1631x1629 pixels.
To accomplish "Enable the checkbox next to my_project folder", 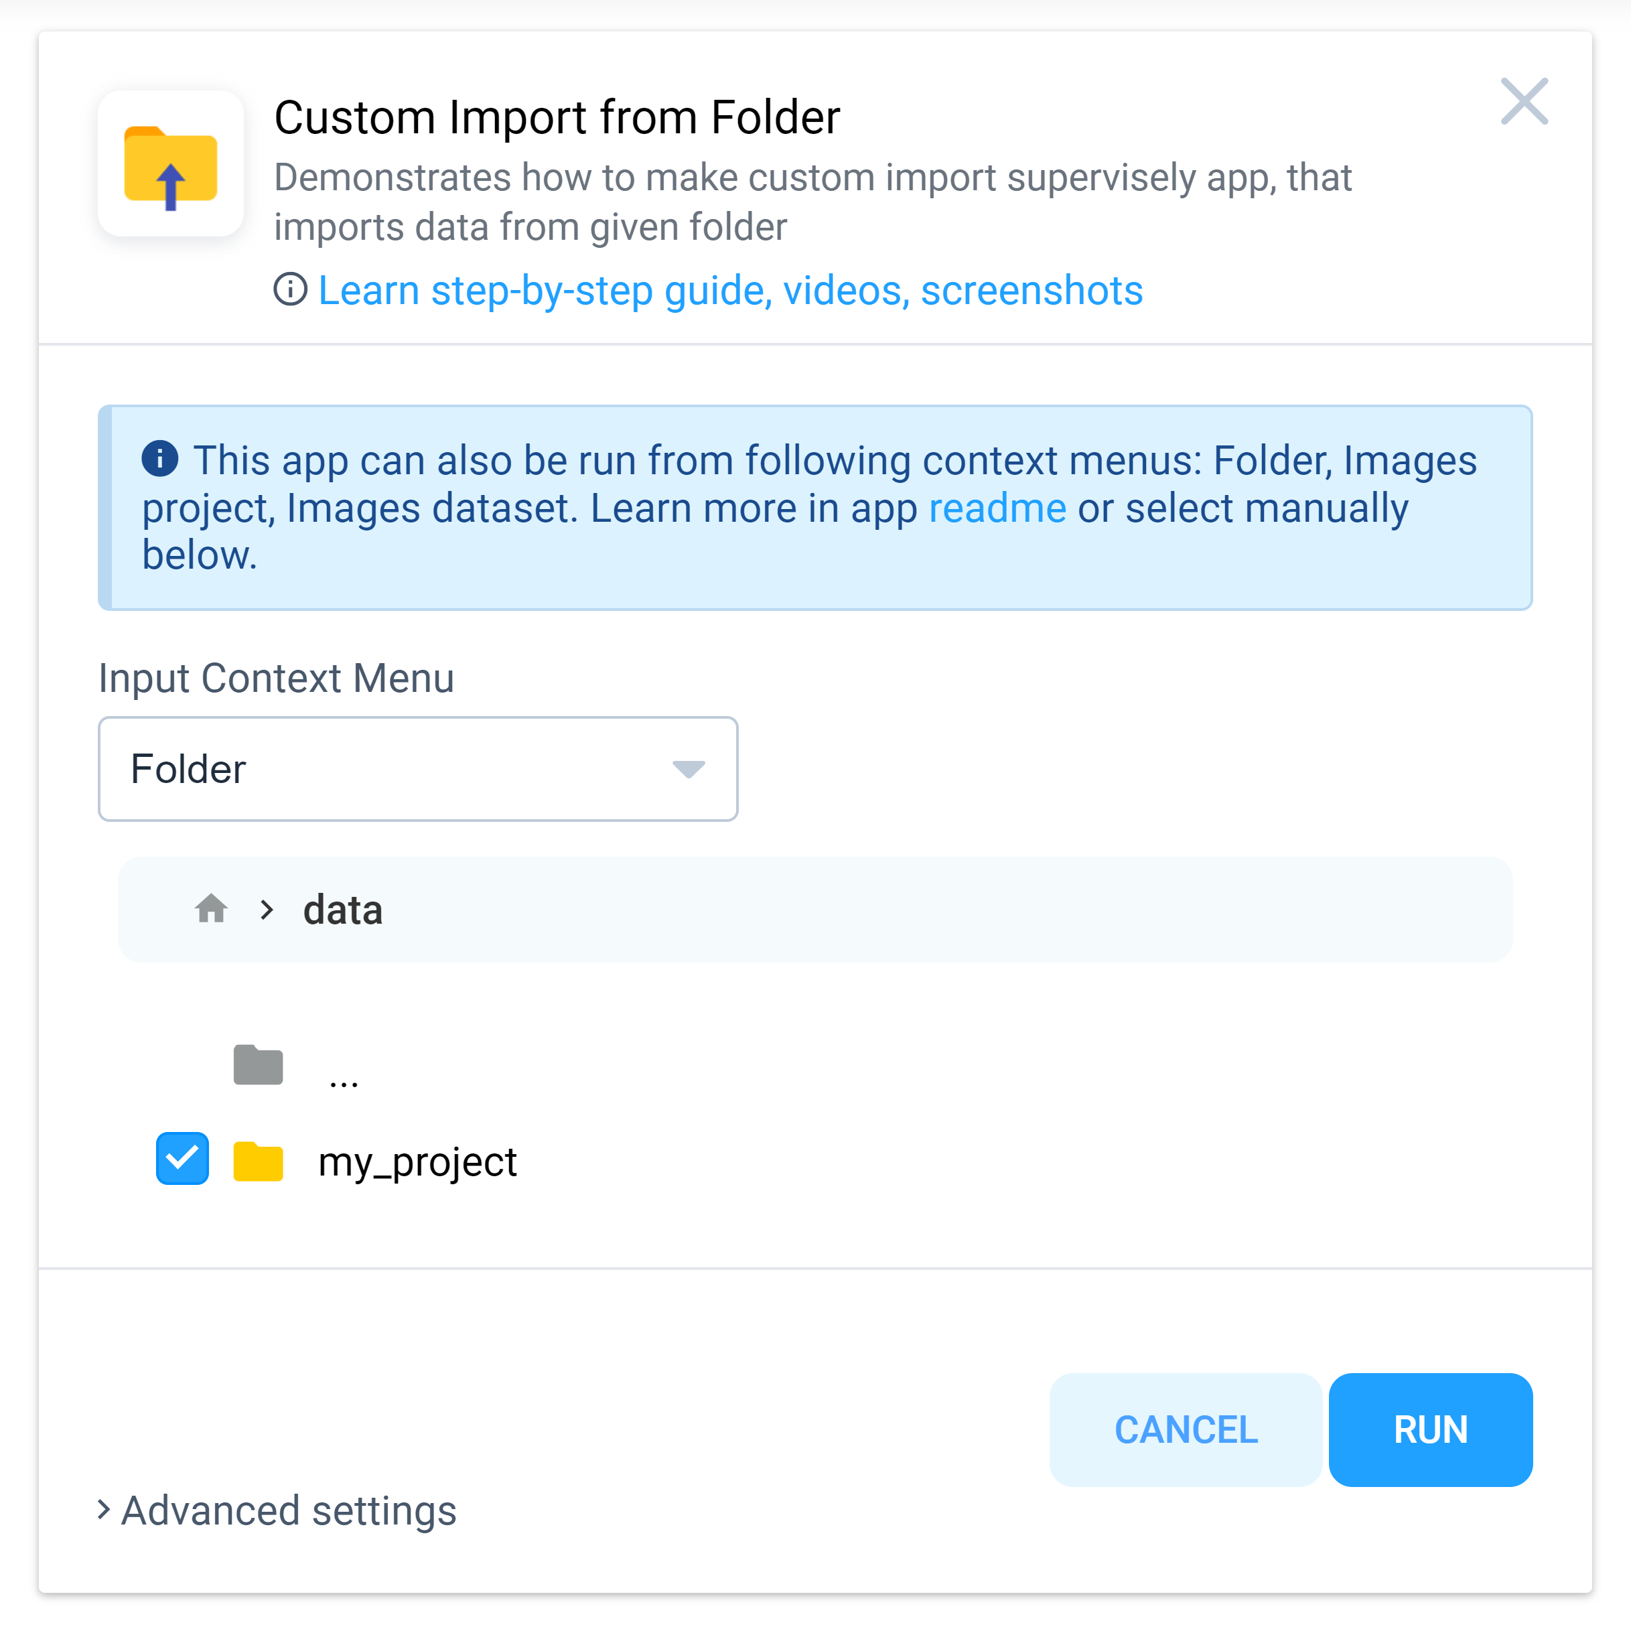I will click(x=182, y=1159).
